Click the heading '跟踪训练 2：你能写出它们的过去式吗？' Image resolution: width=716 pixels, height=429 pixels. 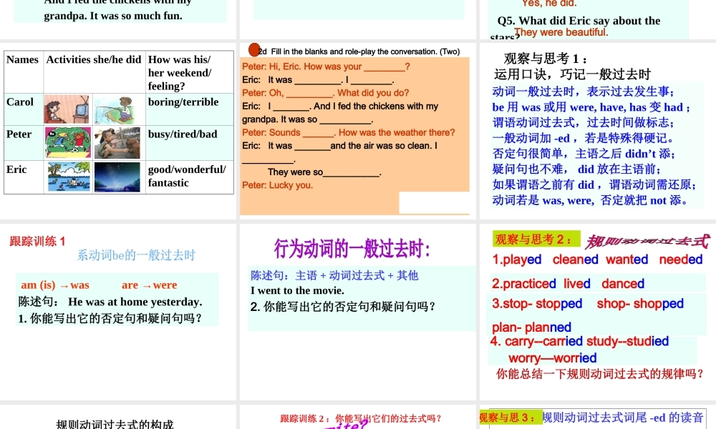point(361,418)
